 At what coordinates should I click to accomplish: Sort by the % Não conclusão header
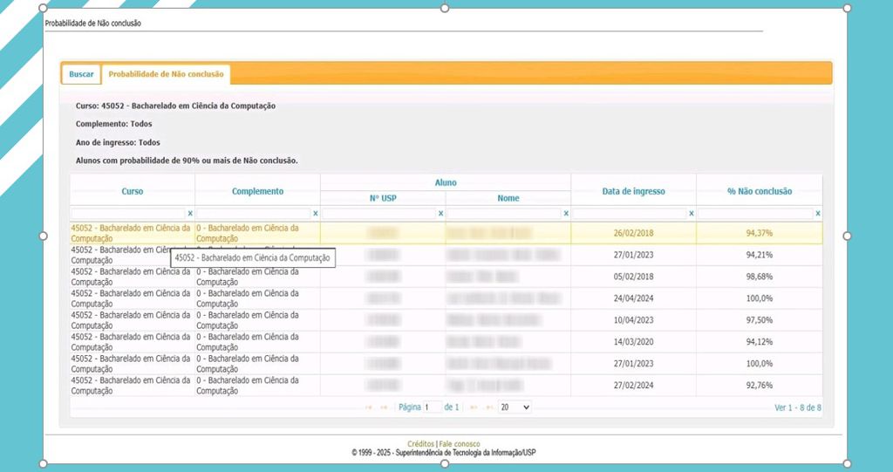click(759, 191)
